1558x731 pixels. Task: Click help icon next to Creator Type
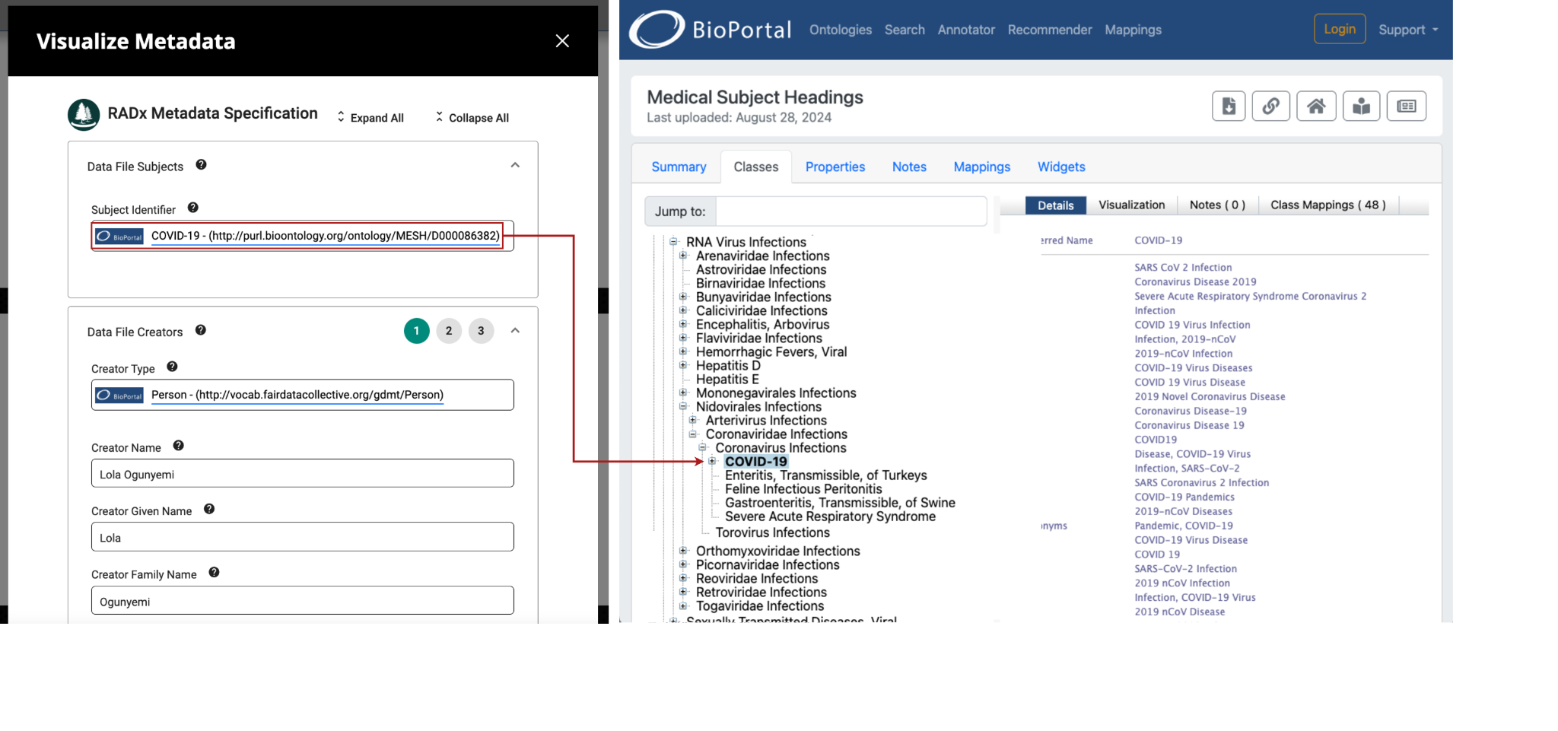point(173,367)
